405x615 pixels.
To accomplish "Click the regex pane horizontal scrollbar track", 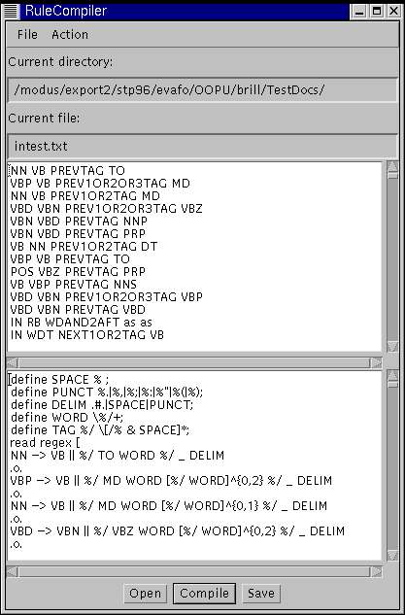I will click(x=194, y=571).
